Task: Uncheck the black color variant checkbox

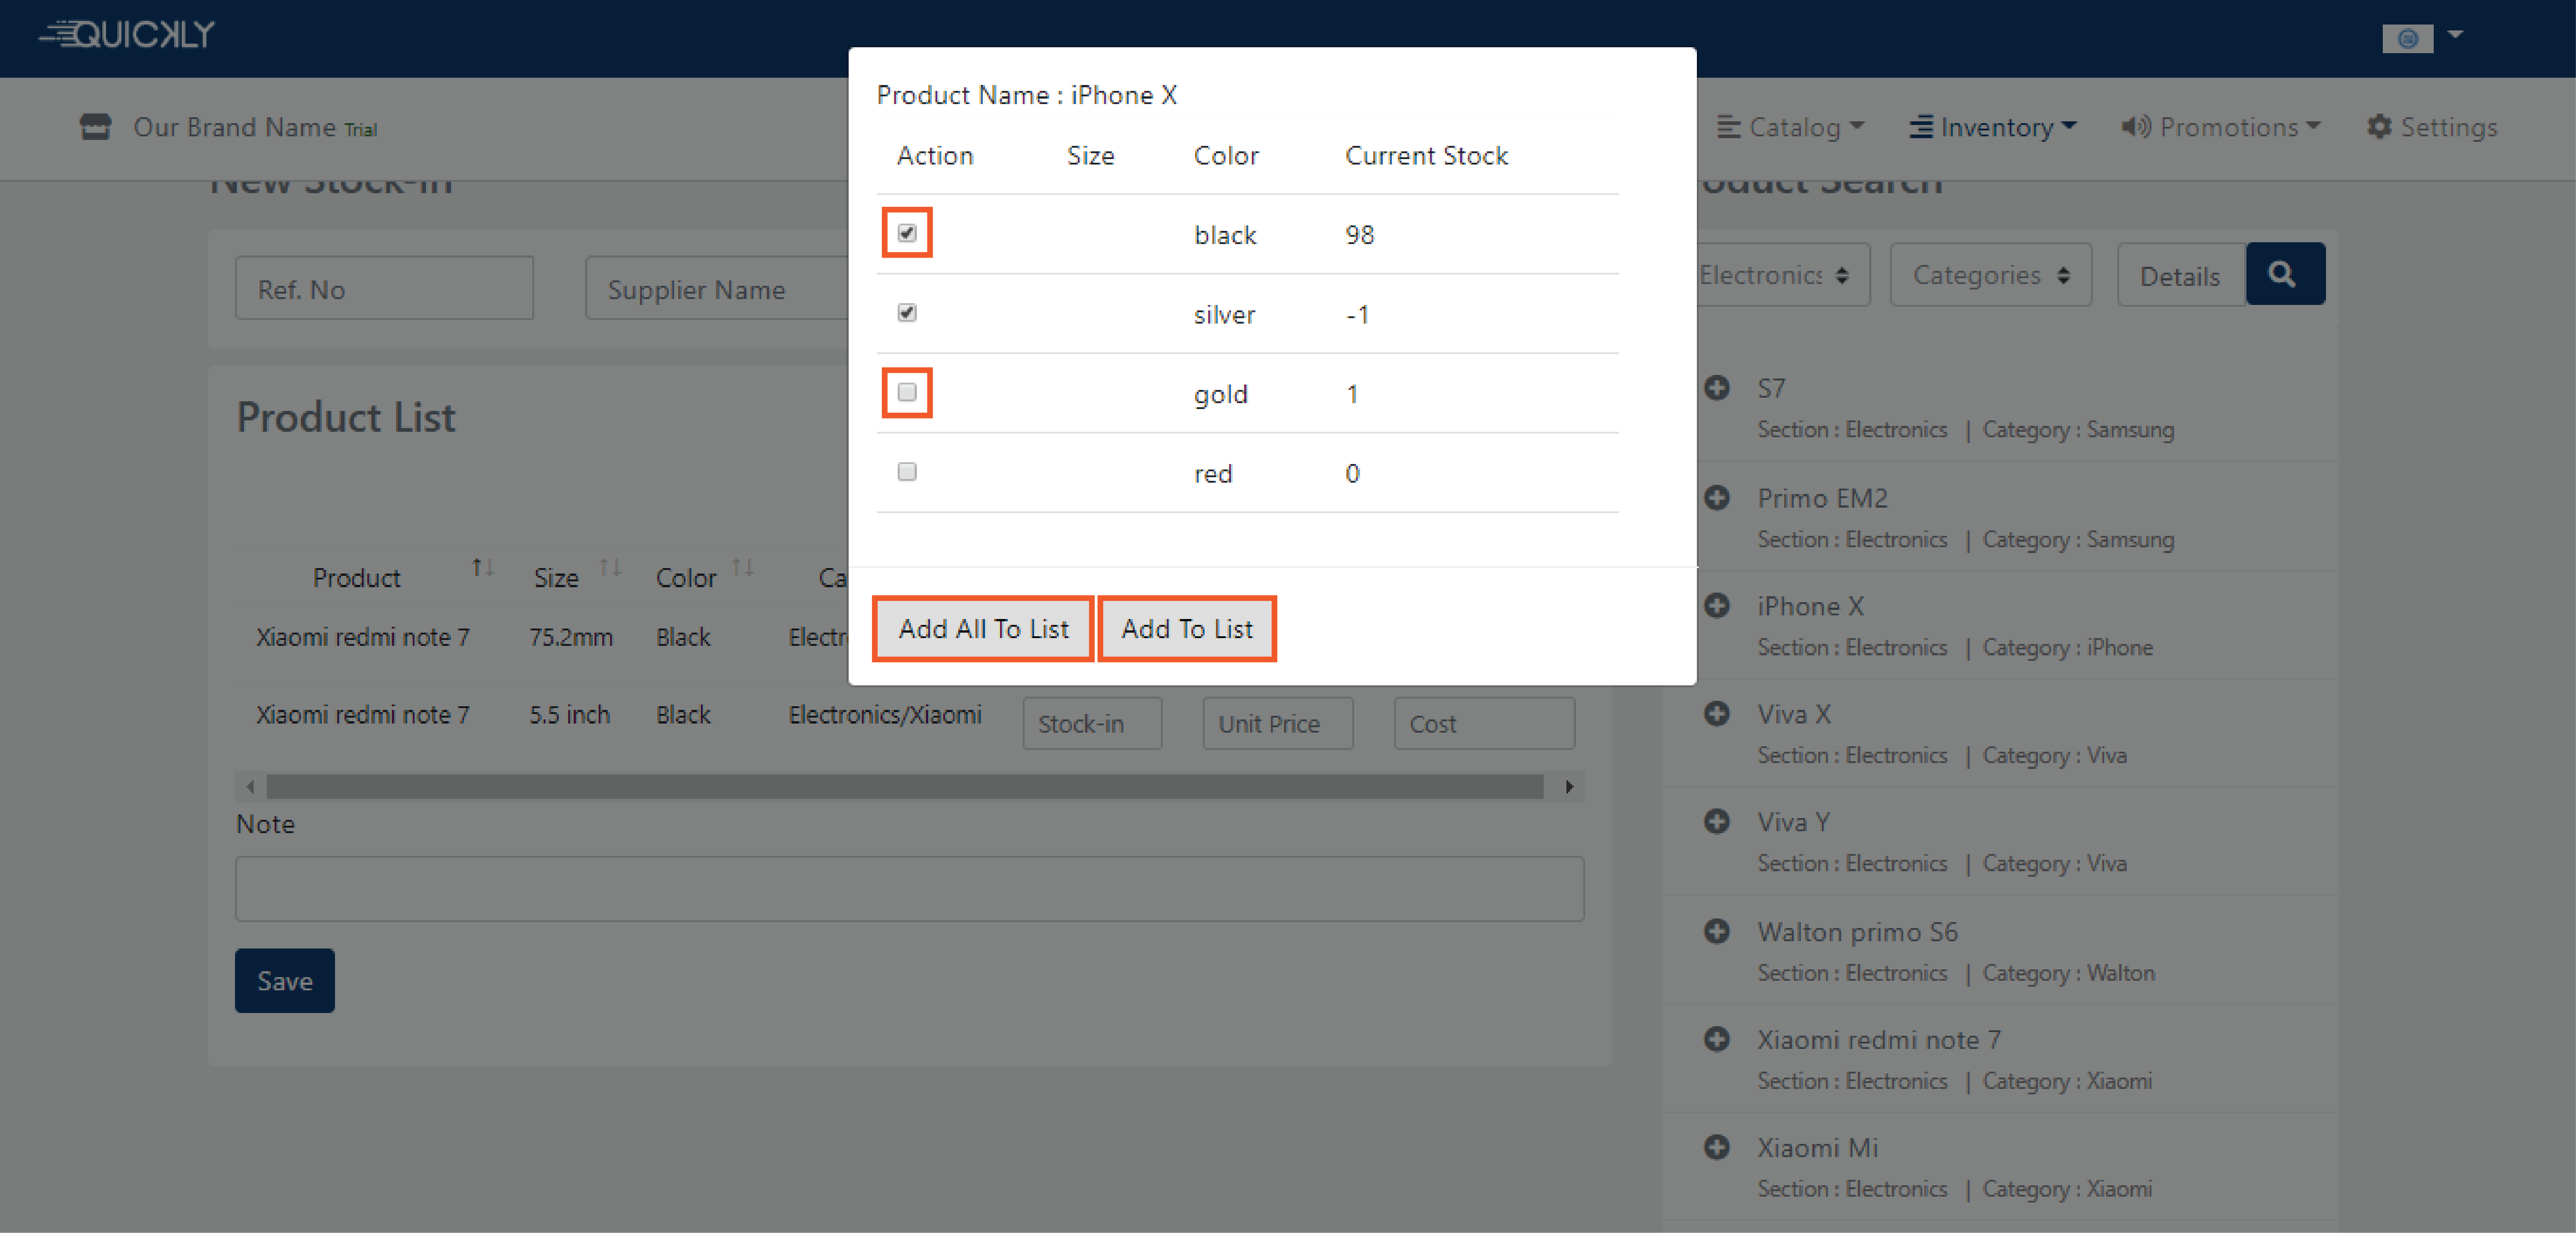Action: (x=906, y=233)
